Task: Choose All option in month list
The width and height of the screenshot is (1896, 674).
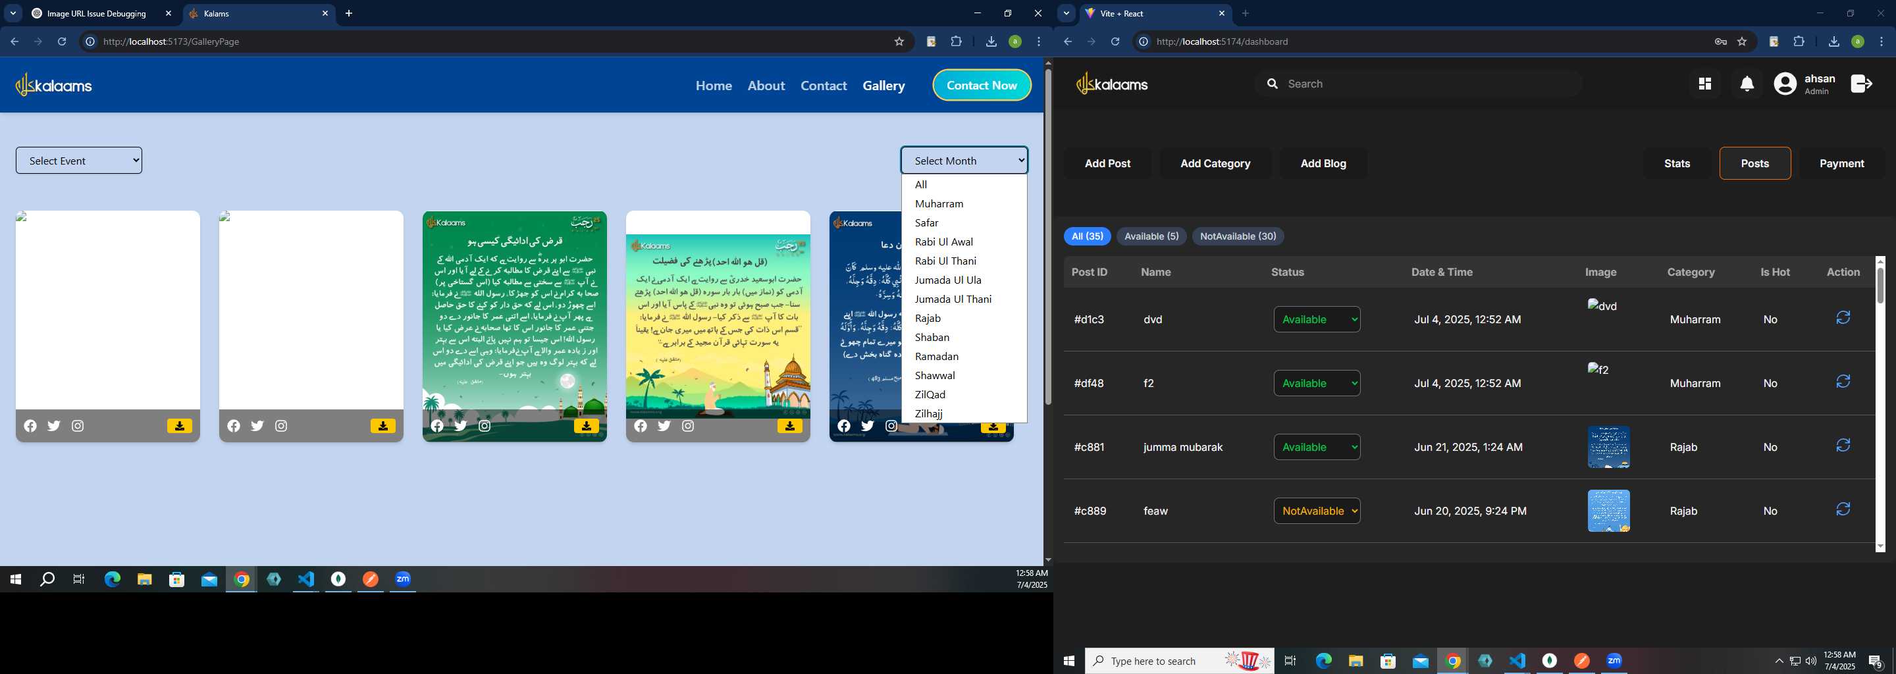Action: [964, 185]
